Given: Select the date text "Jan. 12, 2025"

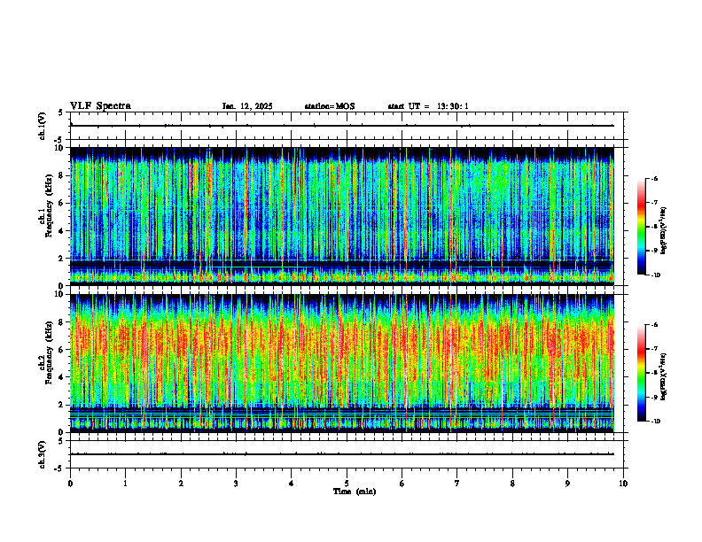Looking at the screenshot, I should pos(247,106).
